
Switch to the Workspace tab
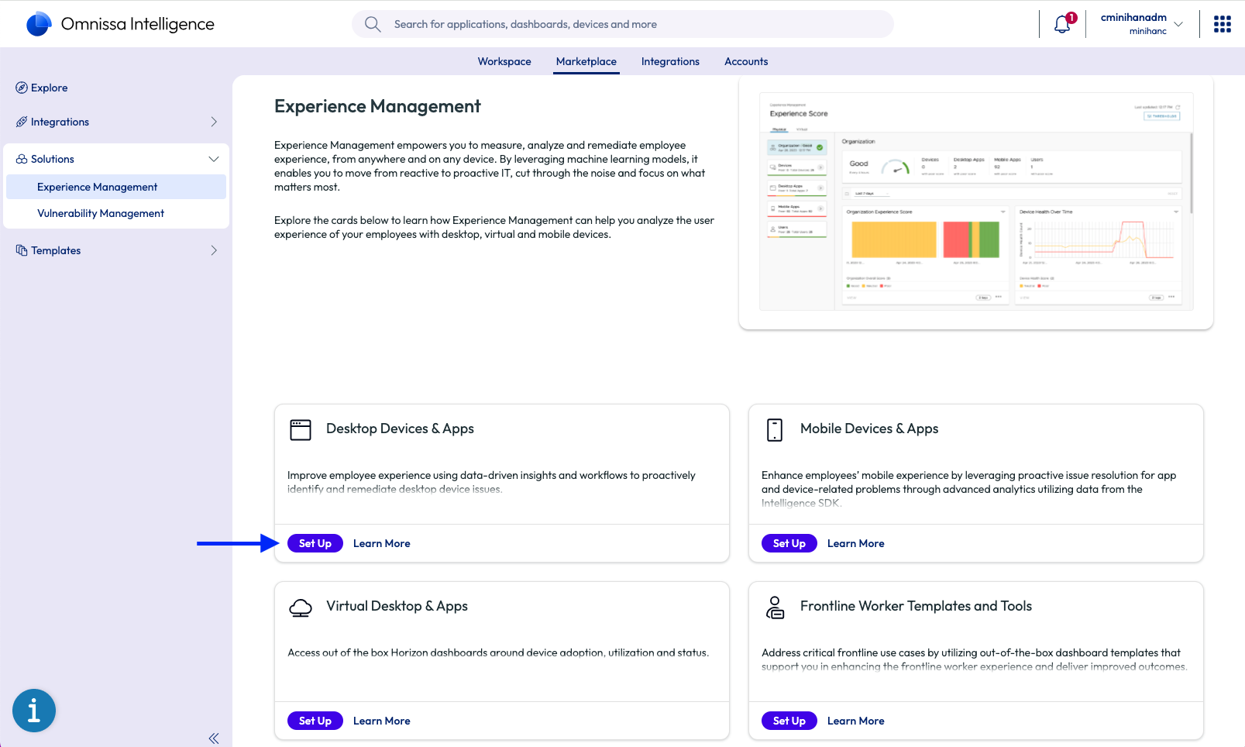coord(504,61)
